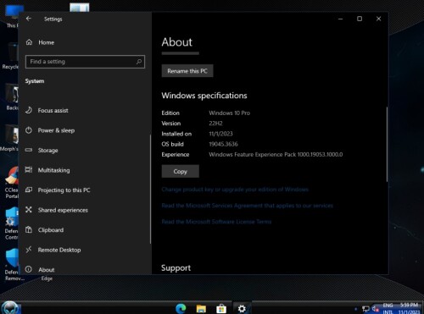
Task: Select the CCleaner Portable desktop icon
Action: pyautogui.click(x=12, y=183)
